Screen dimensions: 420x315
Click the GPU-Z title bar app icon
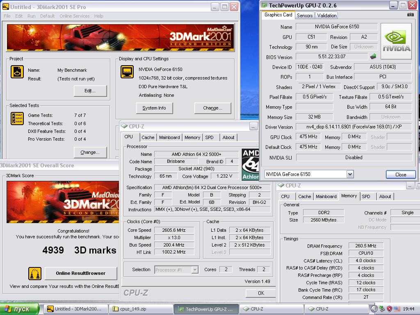[x=265, y=5]
